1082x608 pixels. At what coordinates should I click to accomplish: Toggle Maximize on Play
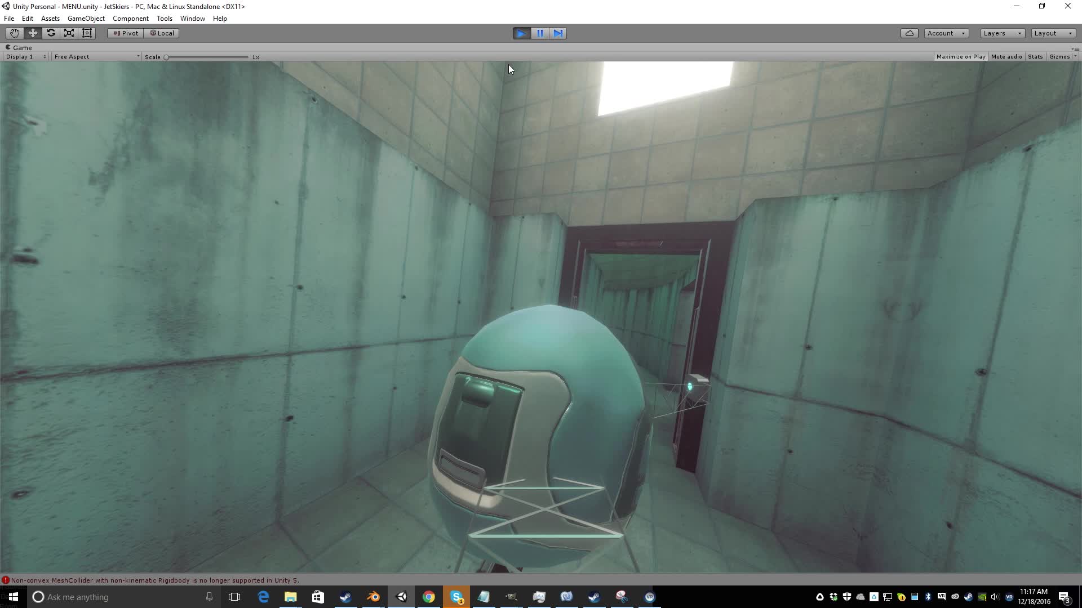tap(960, 57)
